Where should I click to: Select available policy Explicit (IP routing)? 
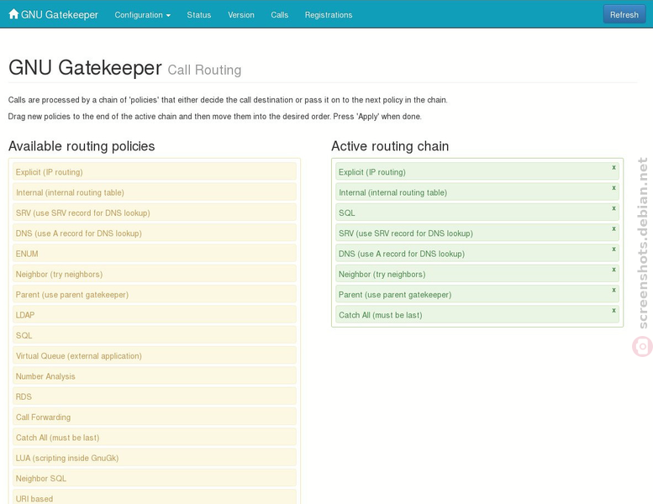pyautogui.click(x=155, y=172)
